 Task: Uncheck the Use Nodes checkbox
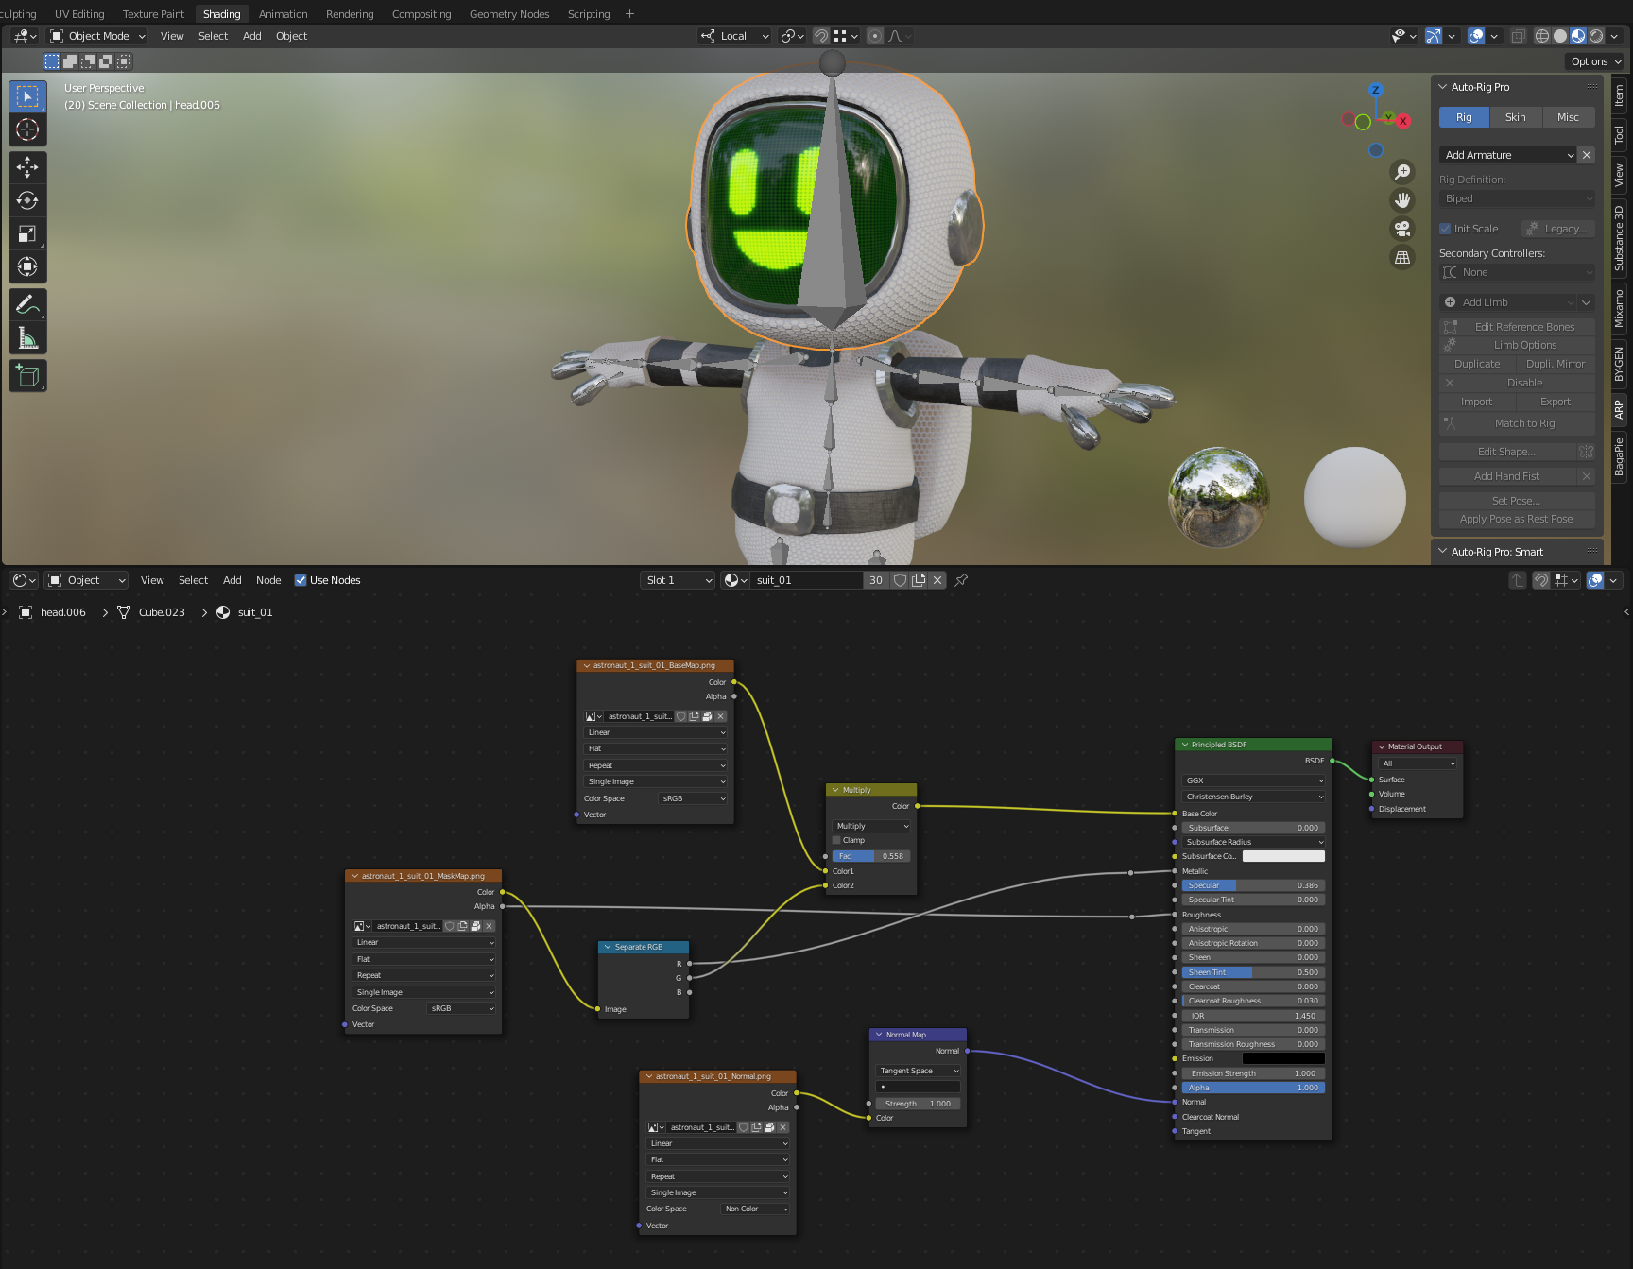pos(301,579)
